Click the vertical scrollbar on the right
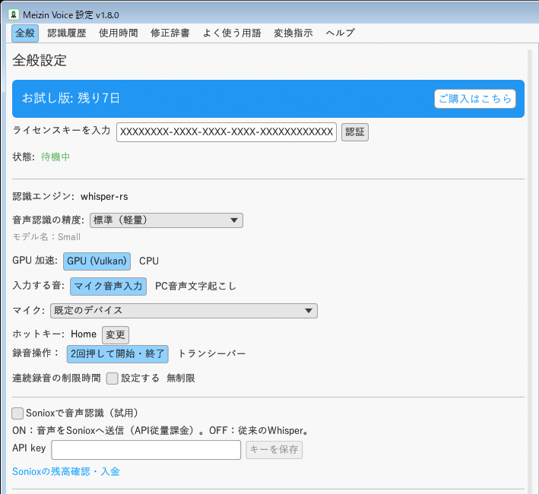The image size is (539, 494). pyautogui.click(x=530, y=271)
